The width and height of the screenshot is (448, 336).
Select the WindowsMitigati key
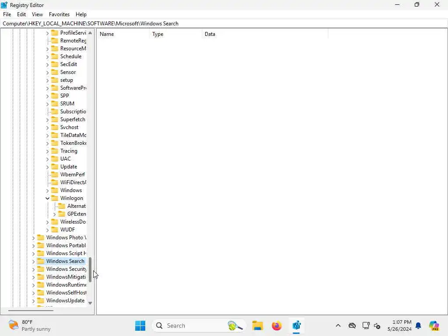[66, 277]
